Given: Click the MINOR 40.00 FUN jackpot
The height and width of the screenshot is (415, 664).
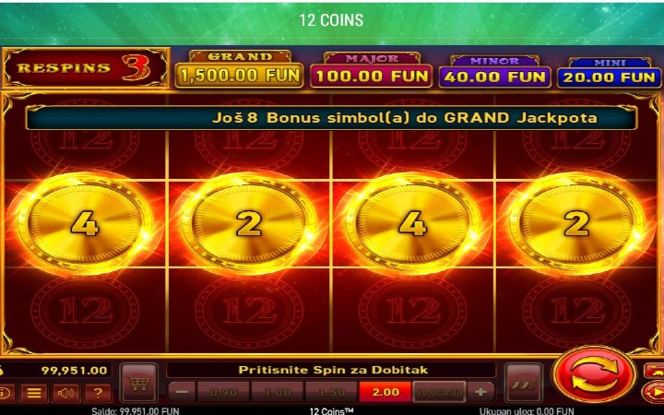Looking at the screenshot, I should tap(494, 72).
